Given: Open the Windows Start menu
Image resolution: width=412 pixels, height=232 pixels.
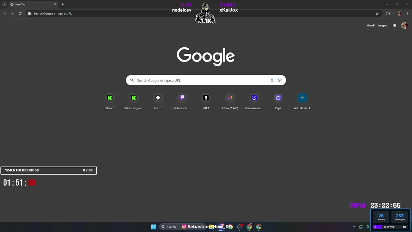Looking at the screenshot, I should coord(154,227).
